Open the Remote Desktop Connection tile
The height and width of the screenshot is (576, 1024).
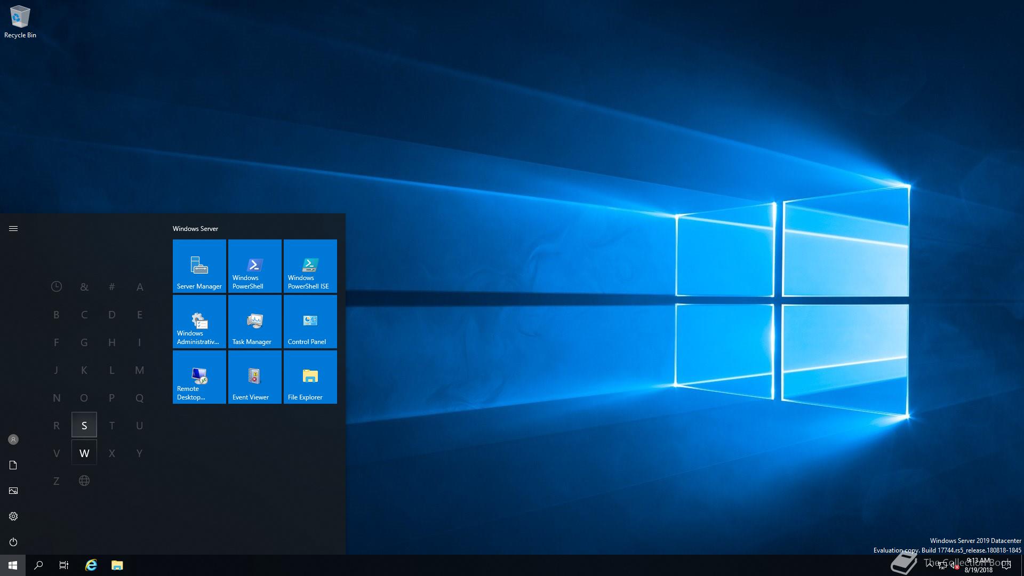199,377
